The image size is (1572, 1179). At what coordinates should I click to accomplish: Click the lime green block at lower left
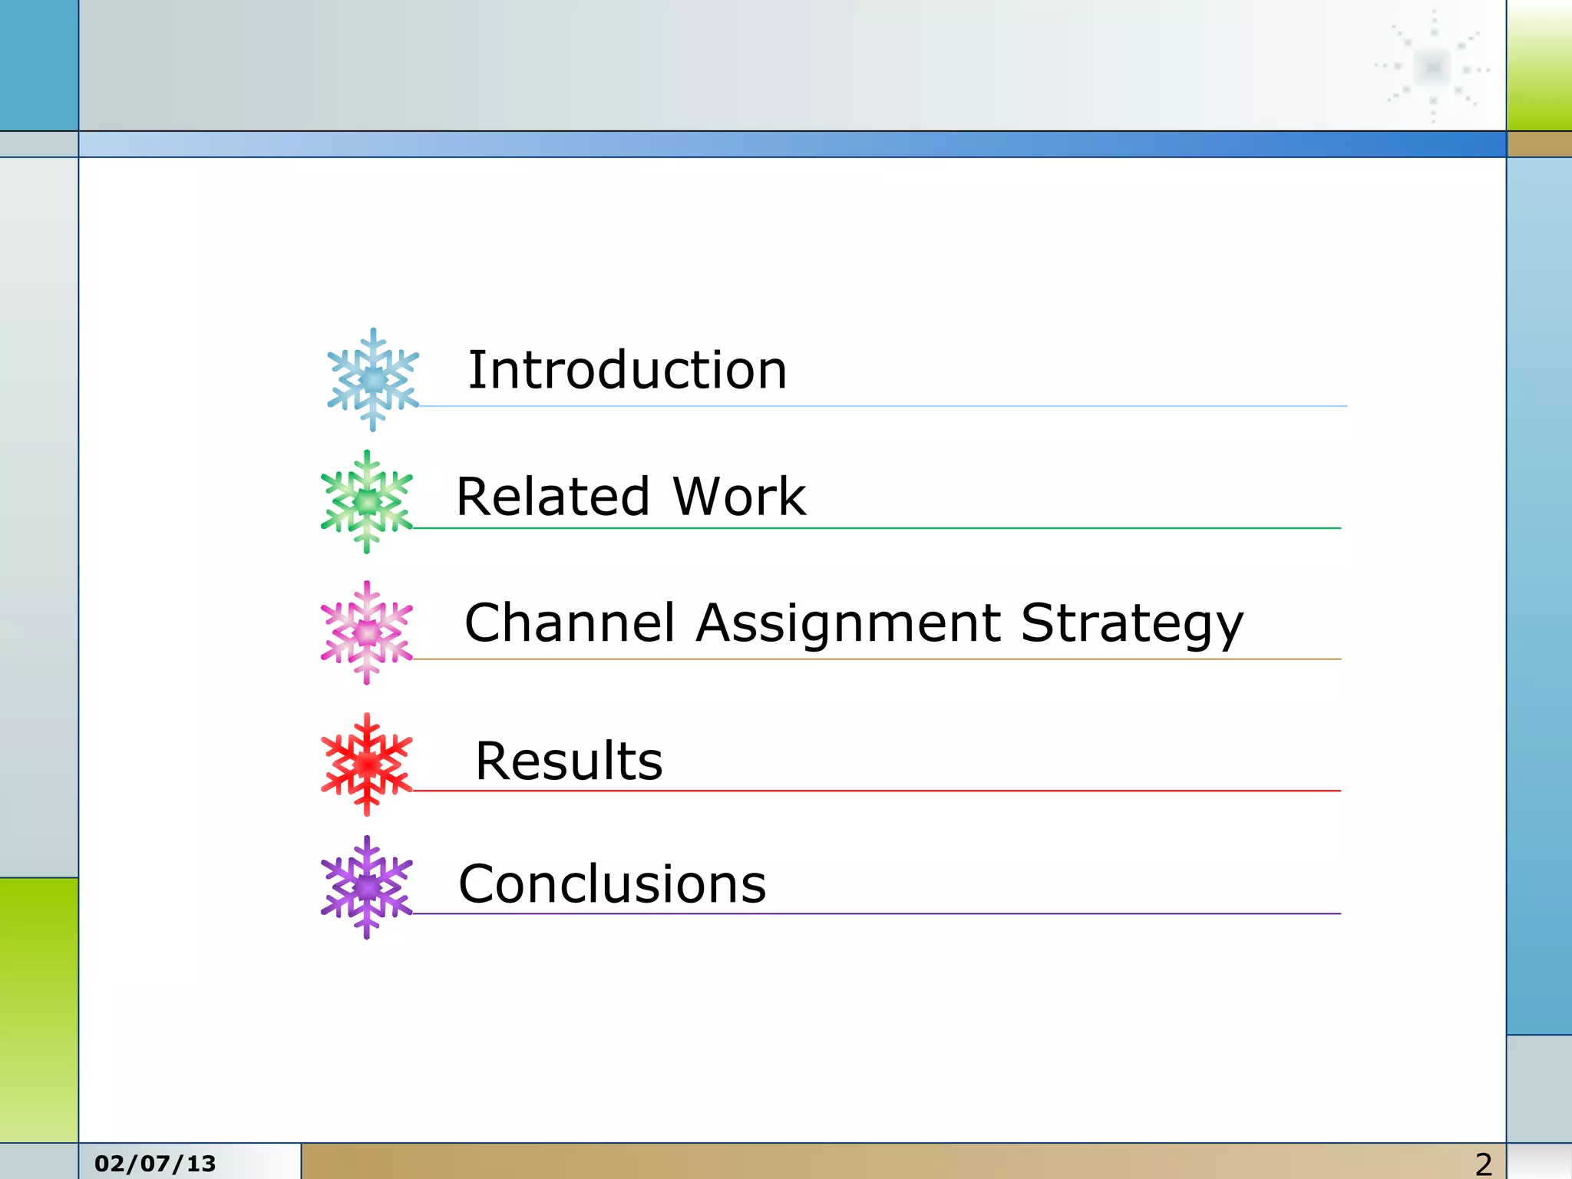coord(38,1009)
